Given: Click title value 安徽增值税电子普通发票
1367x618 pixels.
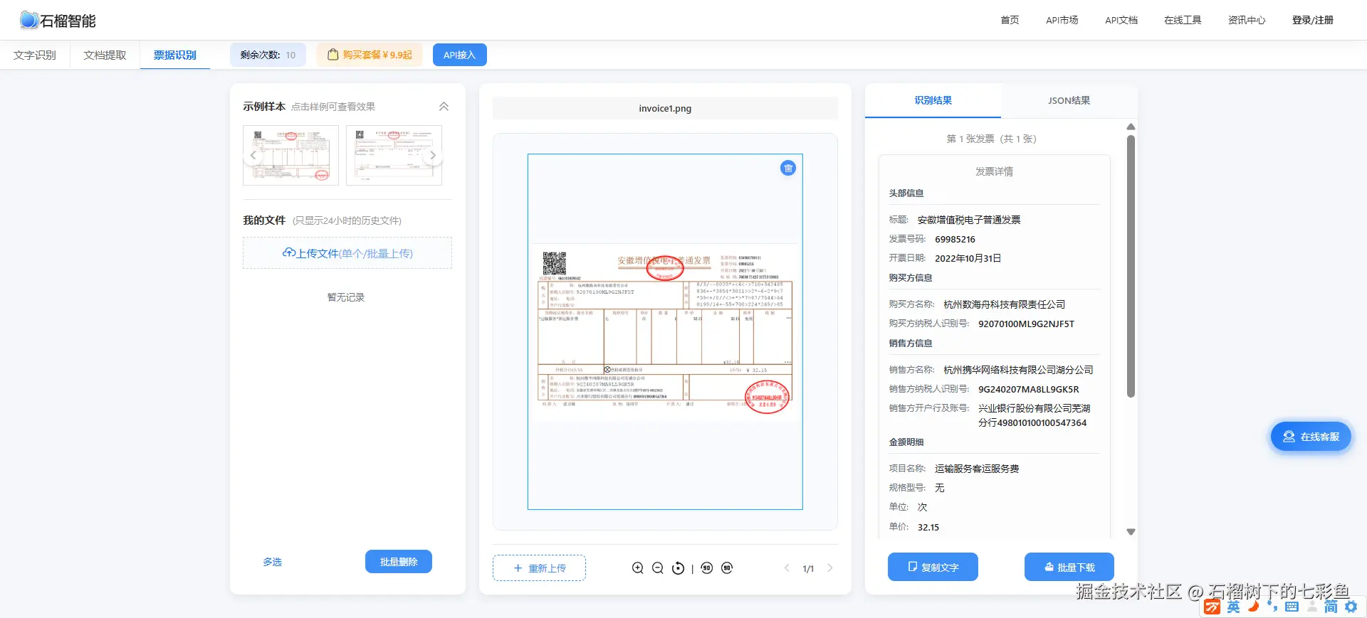Looking at the screenshot, I should [x=968, y=220].
